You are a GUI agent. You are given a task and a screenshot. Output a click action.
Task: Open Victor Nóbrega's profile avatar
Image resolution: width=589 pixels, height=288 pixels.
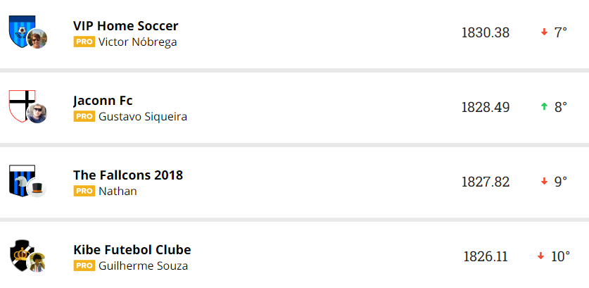click(x=37, y=39)
